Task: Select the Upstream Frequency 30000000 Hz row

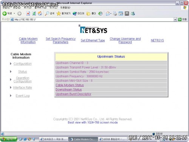Action: [x=111, y=76]
